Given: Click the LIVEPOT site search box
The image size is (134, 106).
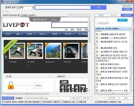Looking at the screenshot, I should point(70,25).
